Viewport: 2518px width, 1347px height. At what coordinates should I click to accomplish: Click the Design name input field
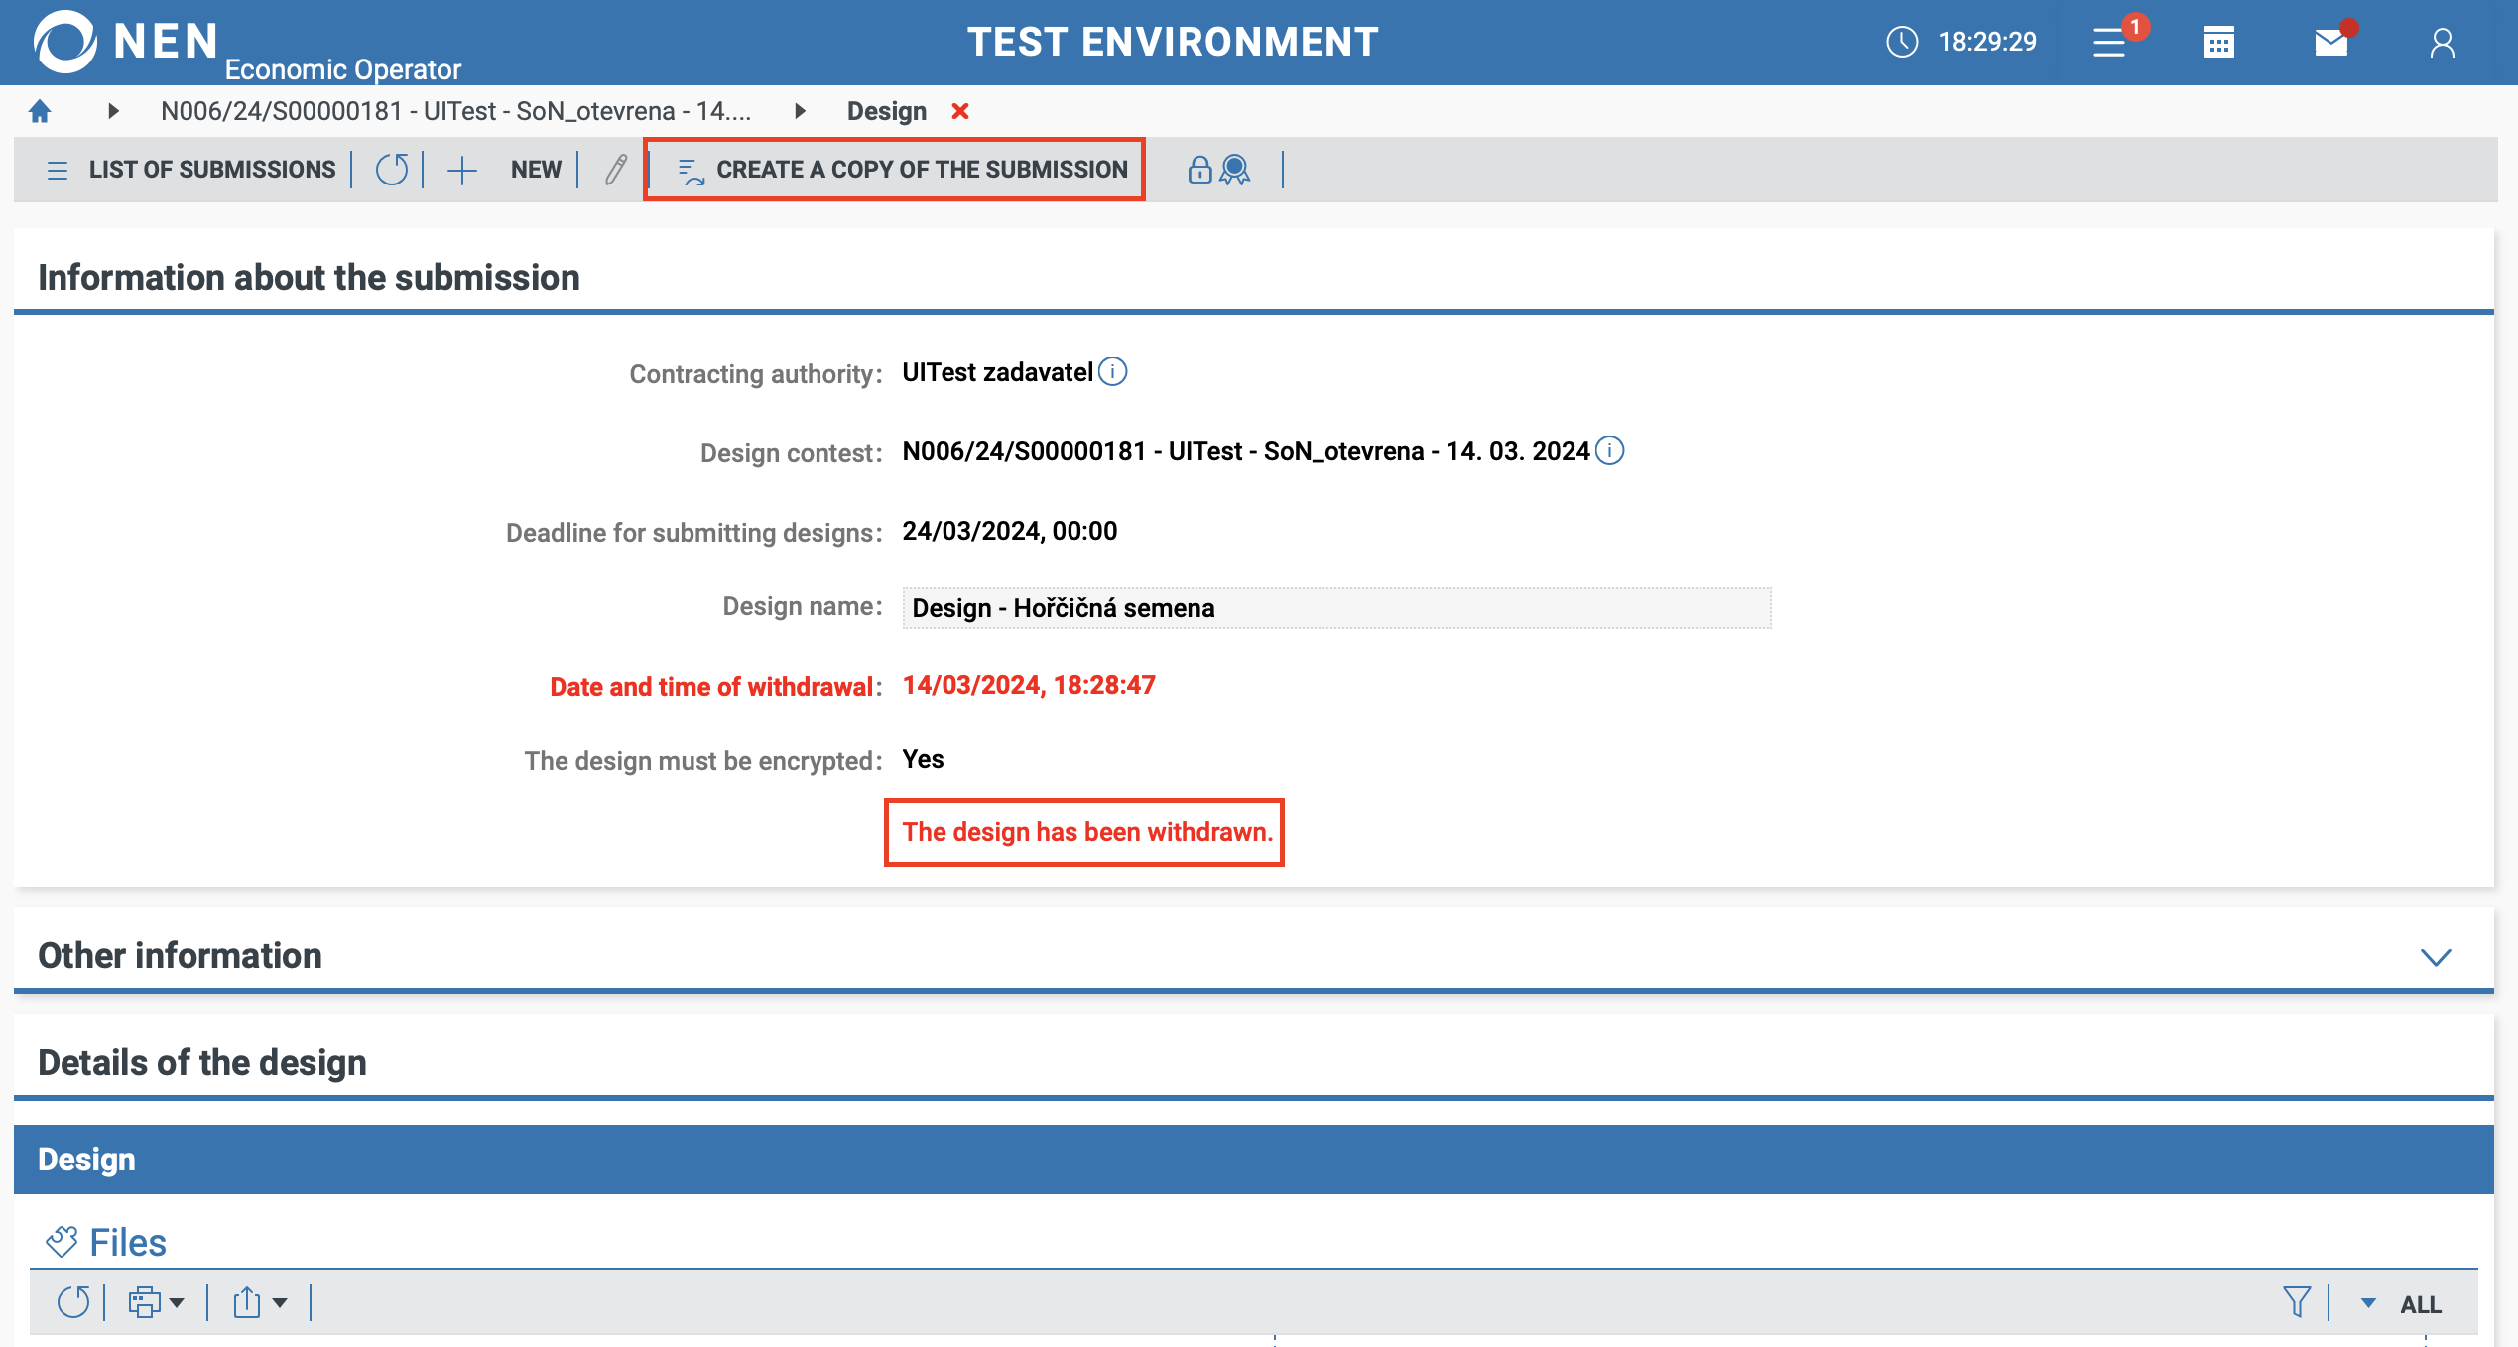coord(1335,607)
